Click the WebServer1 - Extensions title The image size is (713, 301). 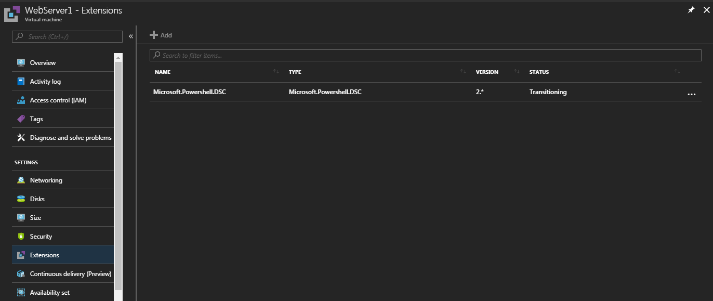click(74, 10)
